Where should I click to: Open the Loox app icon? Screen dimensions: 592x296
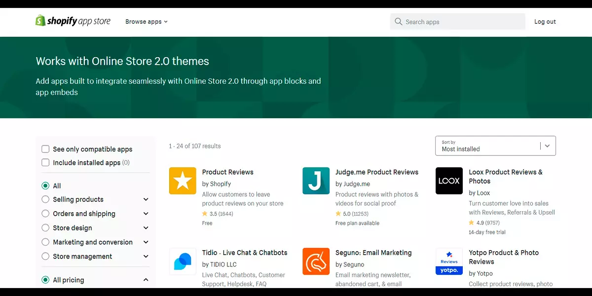[449, 181]
